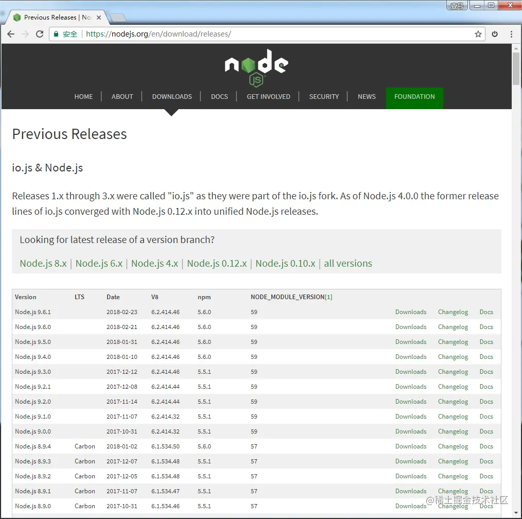
Task: Open the Chrome three-dot menu
Action: click(x=511, y=34)
